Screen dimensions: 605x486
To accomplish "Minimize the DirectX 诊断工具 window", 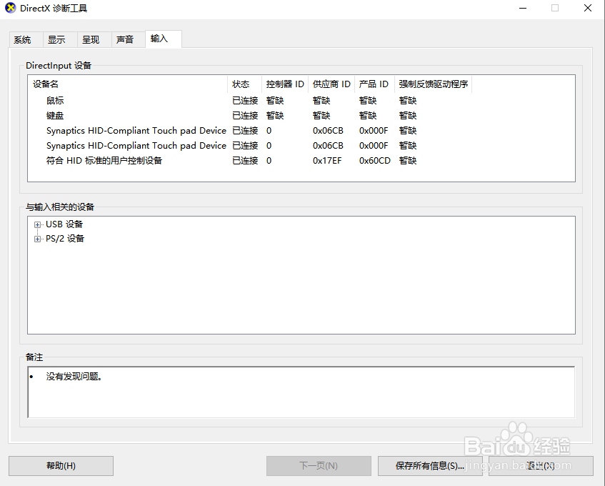I will (523, 8).
